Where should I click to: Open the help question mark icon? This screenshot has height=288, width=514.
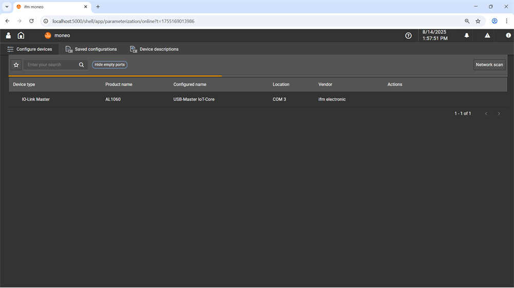(408, 36)
